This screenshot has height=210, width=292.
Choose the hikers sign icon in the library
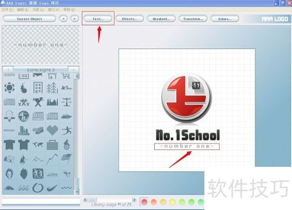38,173
